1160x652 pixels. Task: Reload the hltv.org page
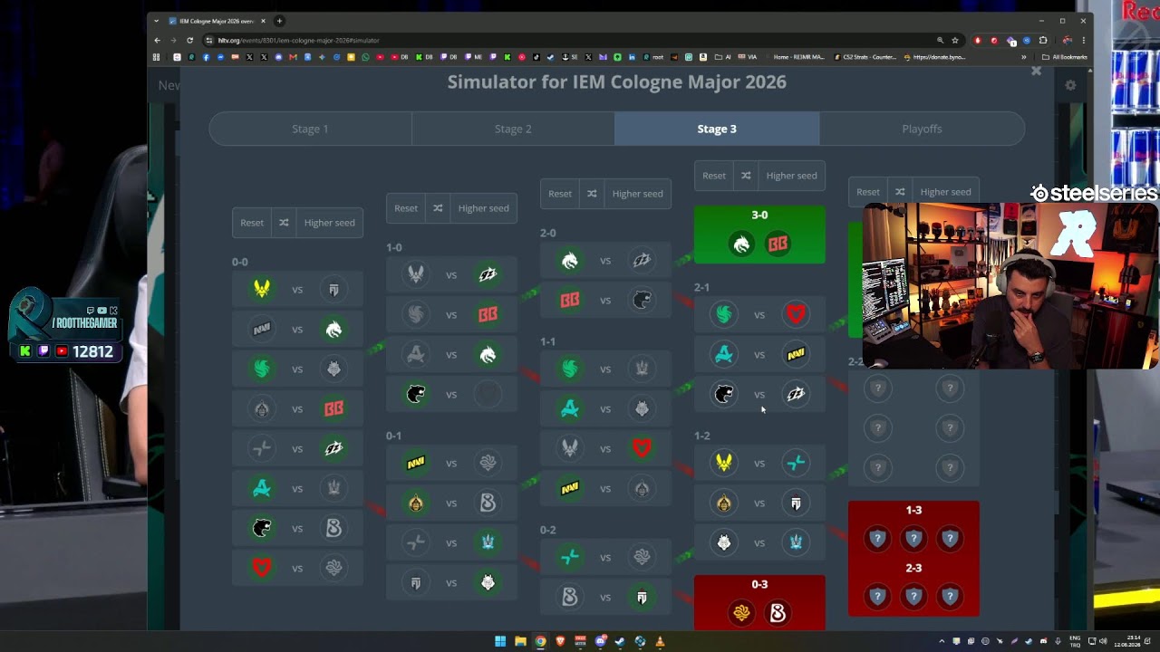[x=189, y=40]
